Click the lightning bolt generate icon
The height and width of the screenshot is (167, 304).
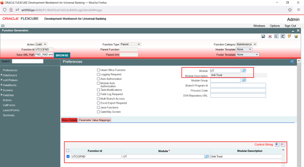pos(290,36)
